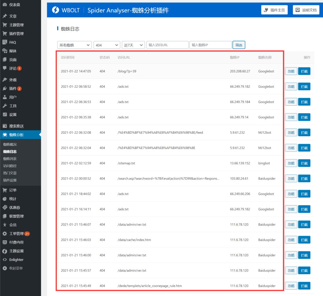Click the code brackets icon for Enlighter
The height and width of the screenshot is (296, 323).
4,260
